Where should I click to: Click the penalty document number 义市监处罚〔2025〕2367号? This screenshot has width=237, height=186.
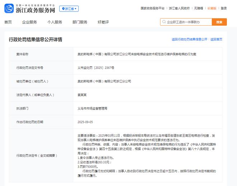pos(96,67)
